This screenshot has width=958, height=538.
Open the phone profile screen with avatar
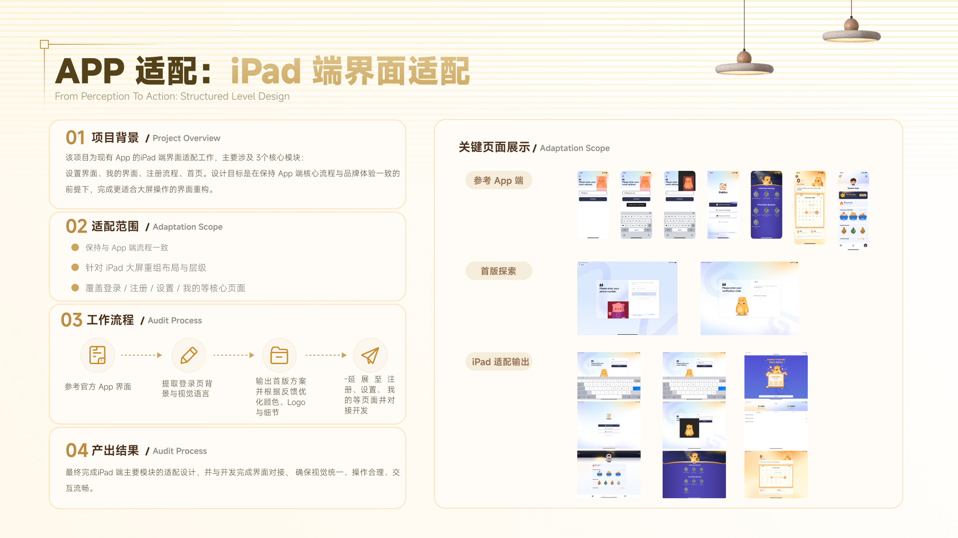click(x=853, y=210)
